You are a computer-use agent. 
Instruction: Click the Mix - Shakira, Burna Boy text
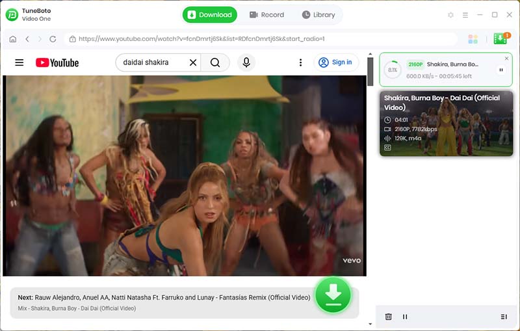(x=77, y=308)
